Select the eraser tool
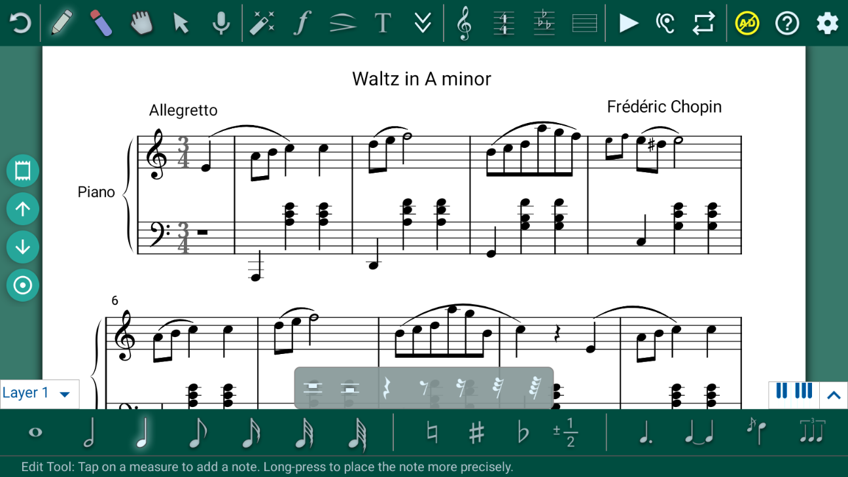The height and width of the screenshot is (477, 848). 101,24
